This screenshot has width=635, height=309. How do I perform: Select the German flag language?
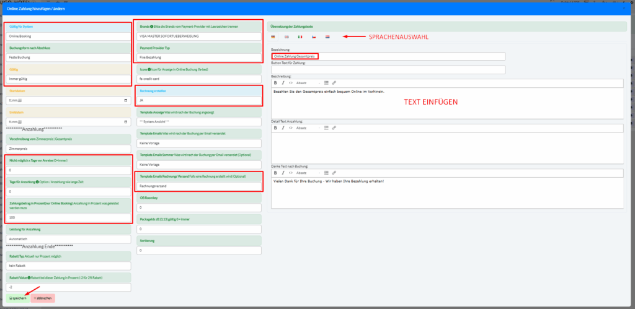[273, 37]
